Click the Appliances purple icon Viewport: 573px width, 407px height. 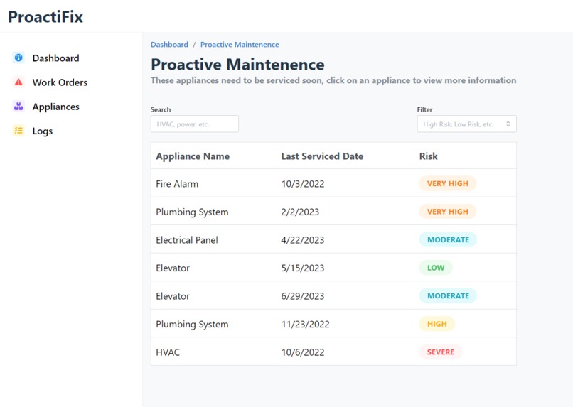[x=18, y=107]
